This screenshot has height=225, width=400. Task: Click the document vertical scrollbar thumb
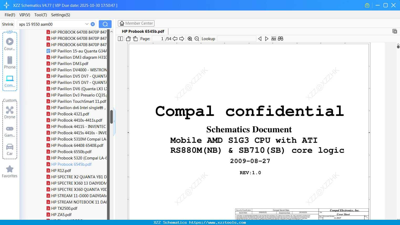398,47
